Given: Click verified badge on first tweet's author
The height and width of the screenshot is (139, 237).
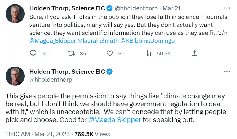Looking at the screenshot, I should [x=109, y=8].
